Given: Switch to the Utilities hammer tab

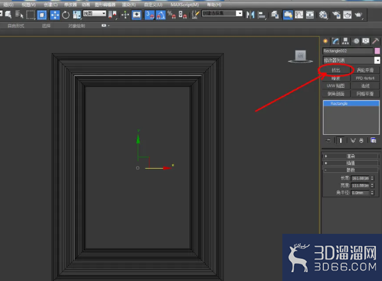Looking at the screenshot, I should [375, 41].
